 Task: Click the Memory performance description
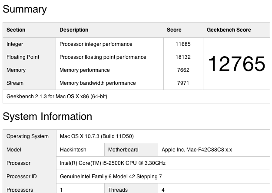(85, 70)
